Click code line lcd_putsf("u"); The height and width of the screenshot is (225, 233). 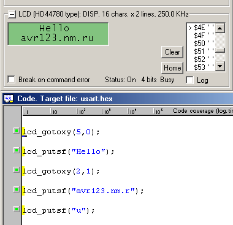[59, 210]
